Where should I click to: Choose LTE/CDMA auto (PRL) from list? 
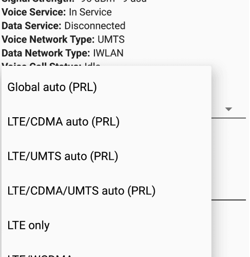pyautogui.click(x=106, y=122)
